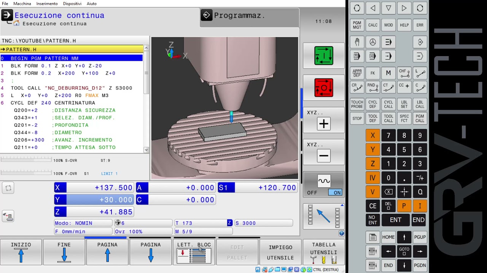This screenshot has width=487, height=273.
Task: Select the TOOL CALL NC_DEBURRING_D12 line
Action: click(x=72, y=88)
